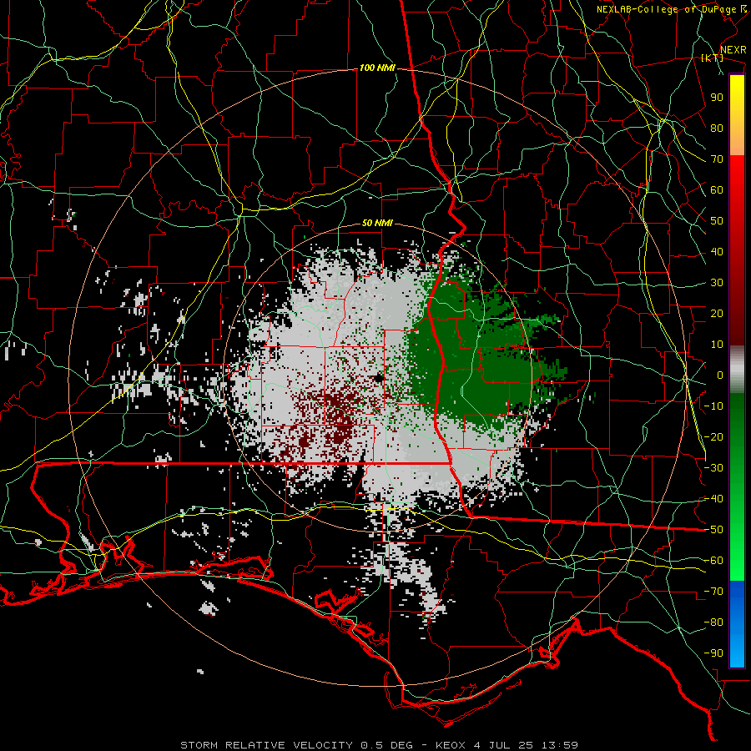Click the "40" value on the velocity scale

(x=717, y=252)
